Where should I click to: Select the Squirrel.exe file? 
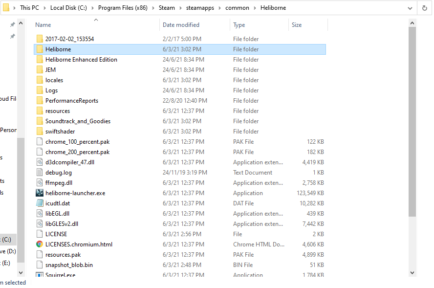[60, 275]
